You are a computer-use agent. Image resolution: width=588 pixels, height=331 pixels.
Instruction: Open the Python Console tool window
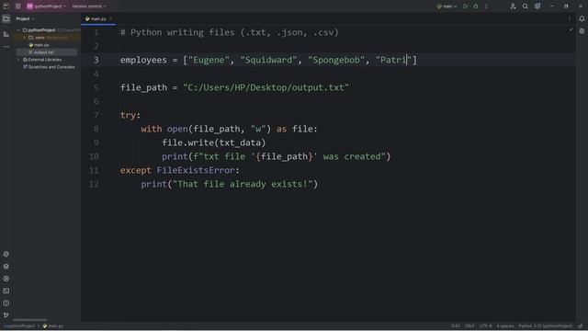click(6, 279)
